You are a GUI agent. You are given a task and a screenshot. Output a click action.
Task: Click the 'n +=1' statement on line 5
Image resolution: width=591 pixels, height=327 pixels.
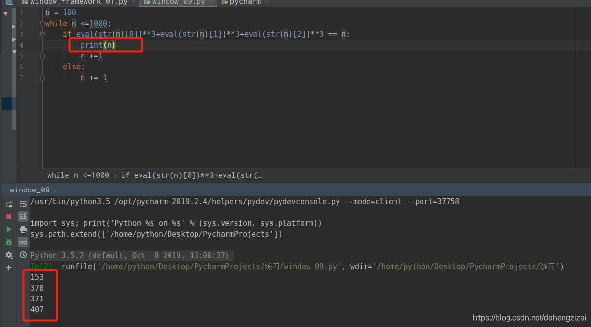coord(92,56)
